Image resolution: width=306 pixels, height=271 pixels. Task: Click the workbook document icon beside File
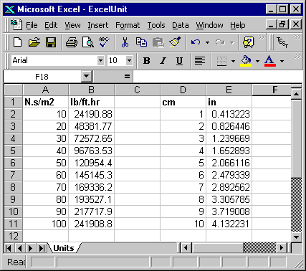[16, 25]
